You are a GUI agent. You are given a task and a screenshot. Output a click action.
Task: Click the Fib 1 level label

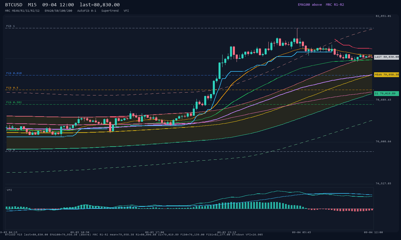pos(11,26)
